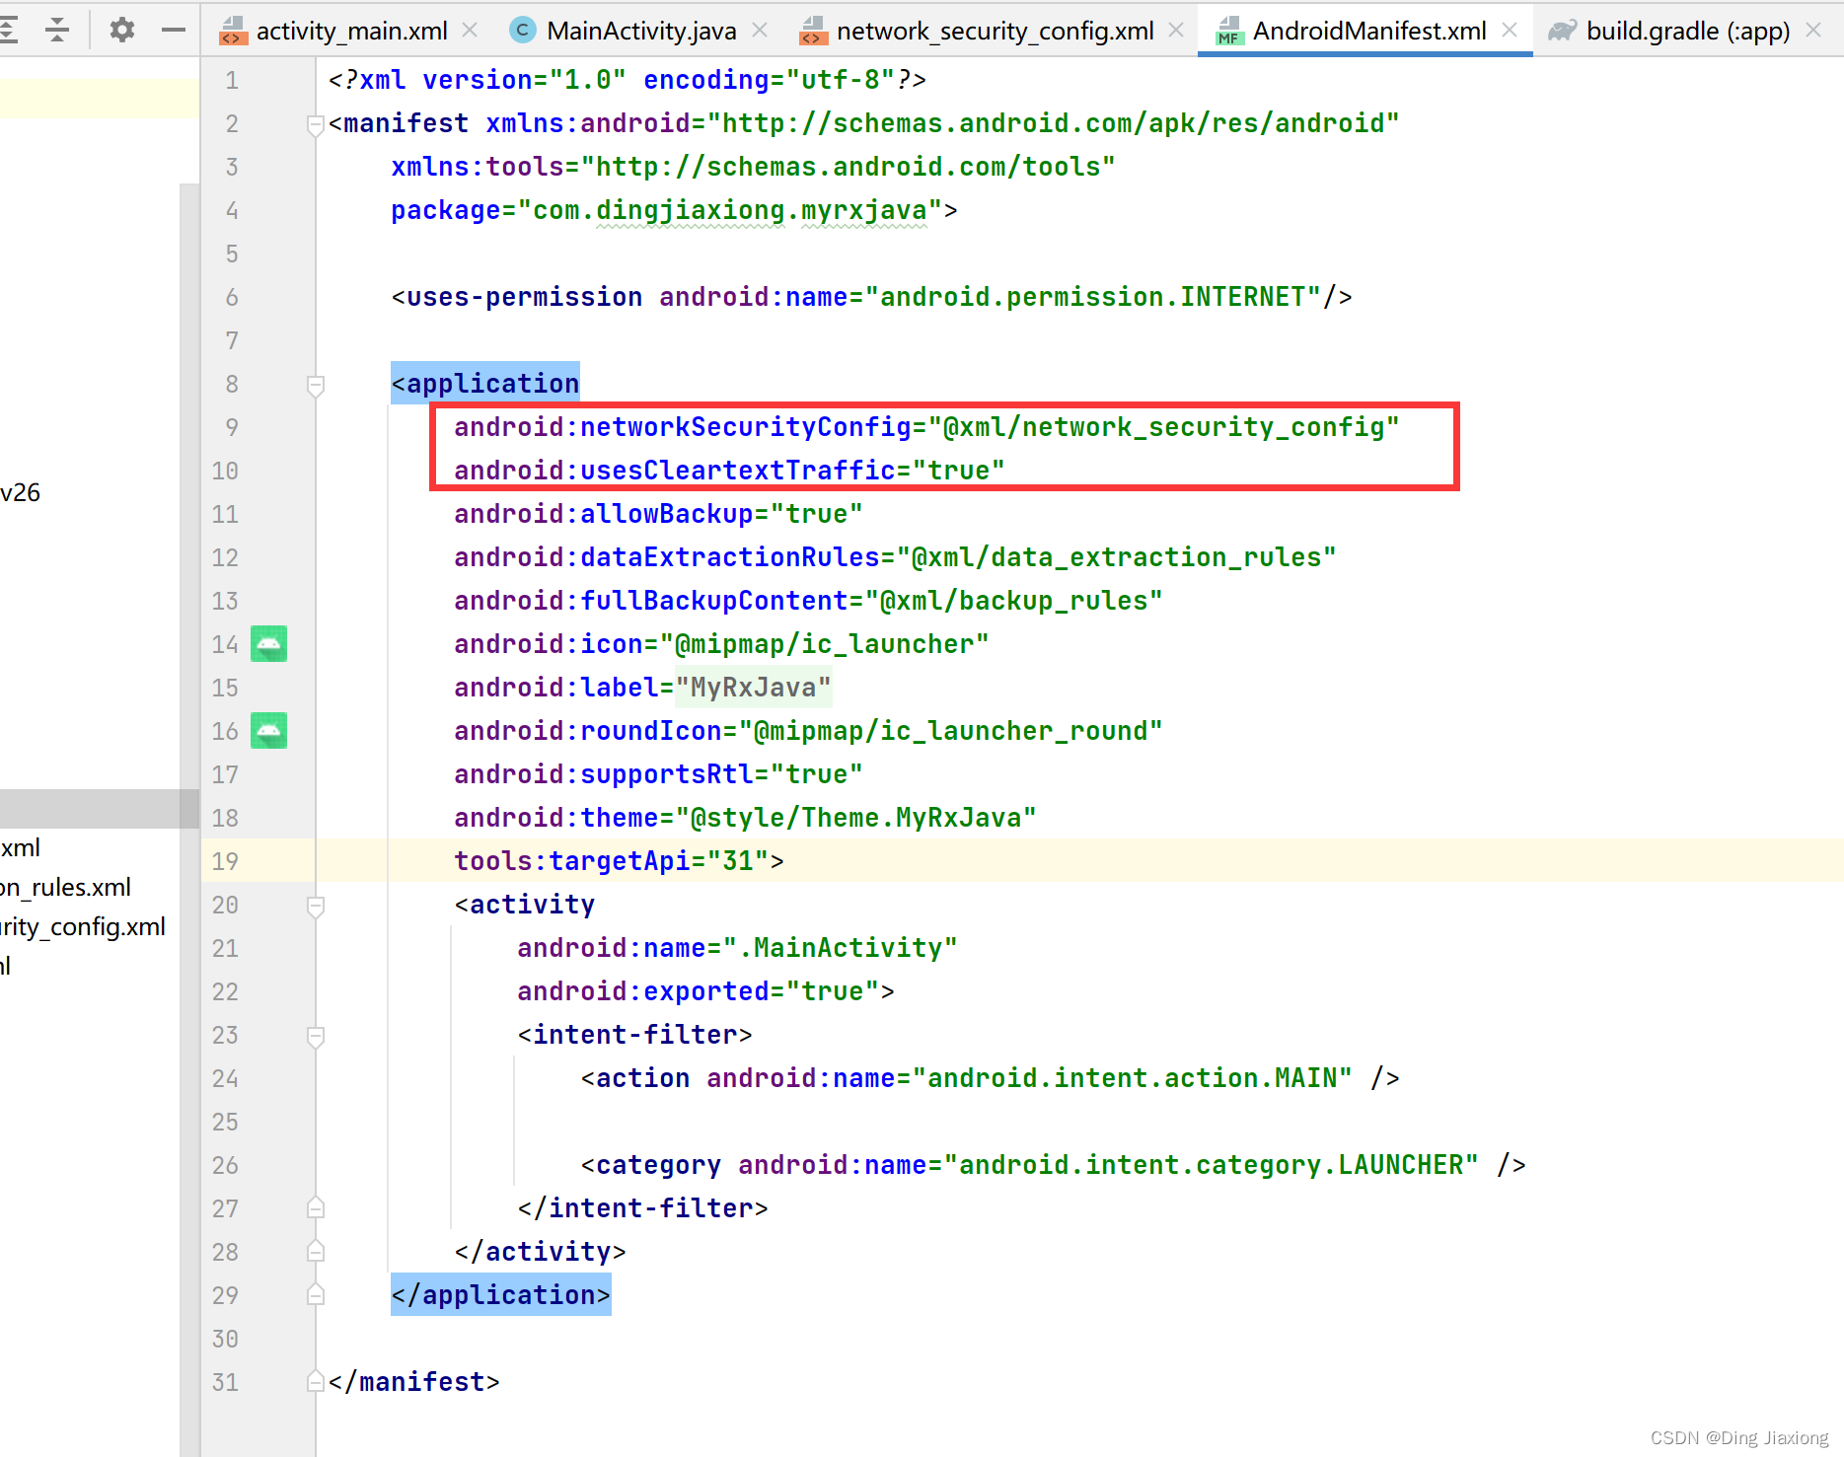Select the rity_config.xml file in project tree
This screenshot has height=1457, width=1844.
point(83,926)
